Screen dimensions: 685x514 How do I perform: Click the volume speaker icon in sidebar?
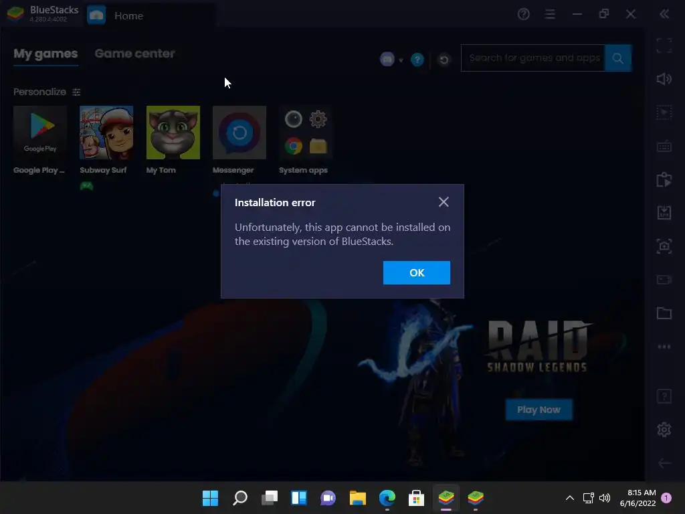pos(664,79)
